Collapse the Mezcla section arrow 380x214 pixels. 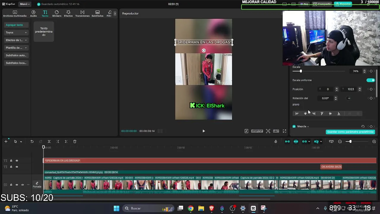pyautogui.click(x=308, y=127)
